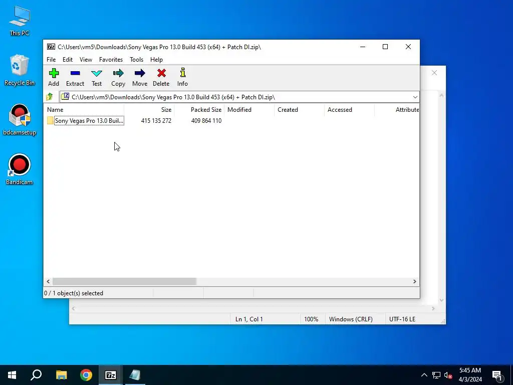Run the Test archive tool
This screenshot has height=385, width=513.
97,77
